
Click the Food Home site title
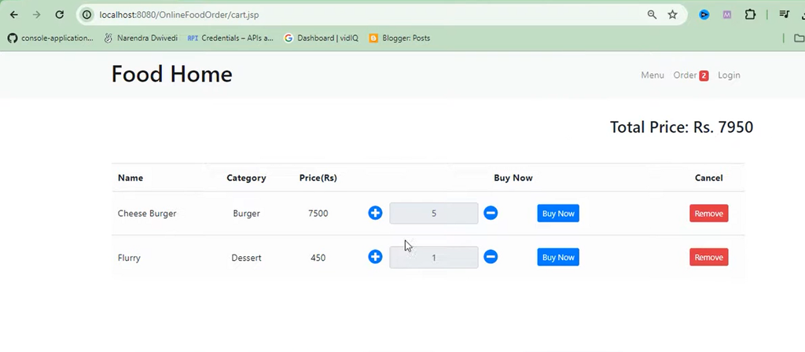[172, 75]
